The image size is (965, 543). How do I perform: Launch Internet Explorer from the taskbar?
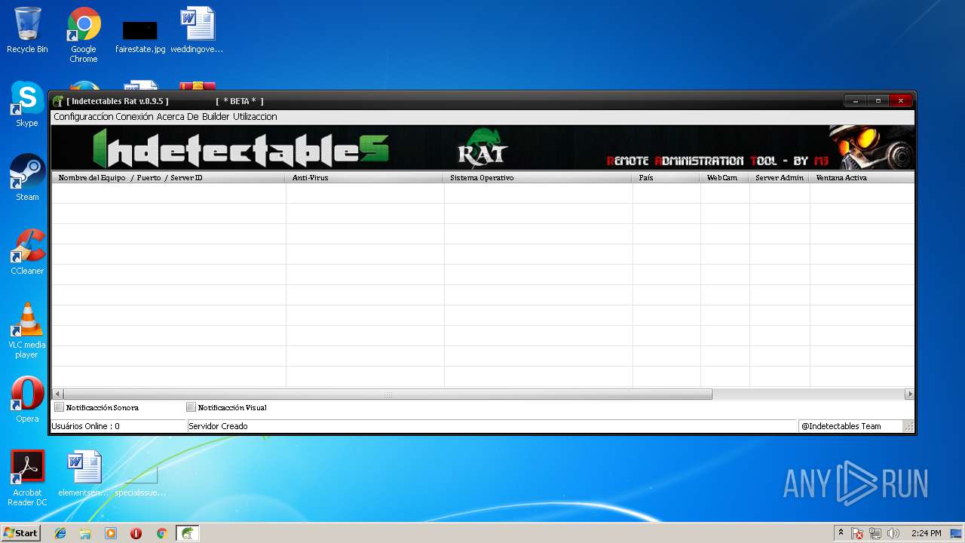coord(60,533)
